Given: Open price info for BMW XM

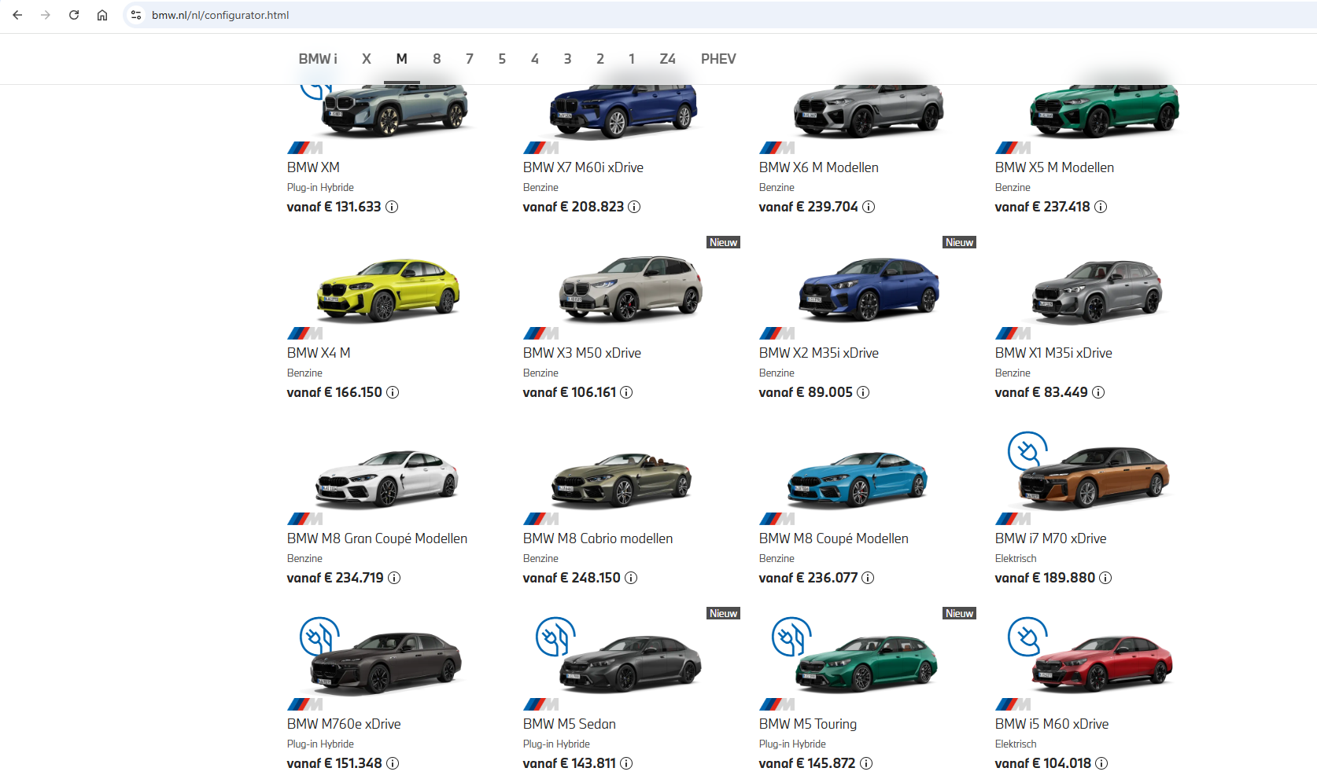Looking at the screenshot, I should [392, 207].
